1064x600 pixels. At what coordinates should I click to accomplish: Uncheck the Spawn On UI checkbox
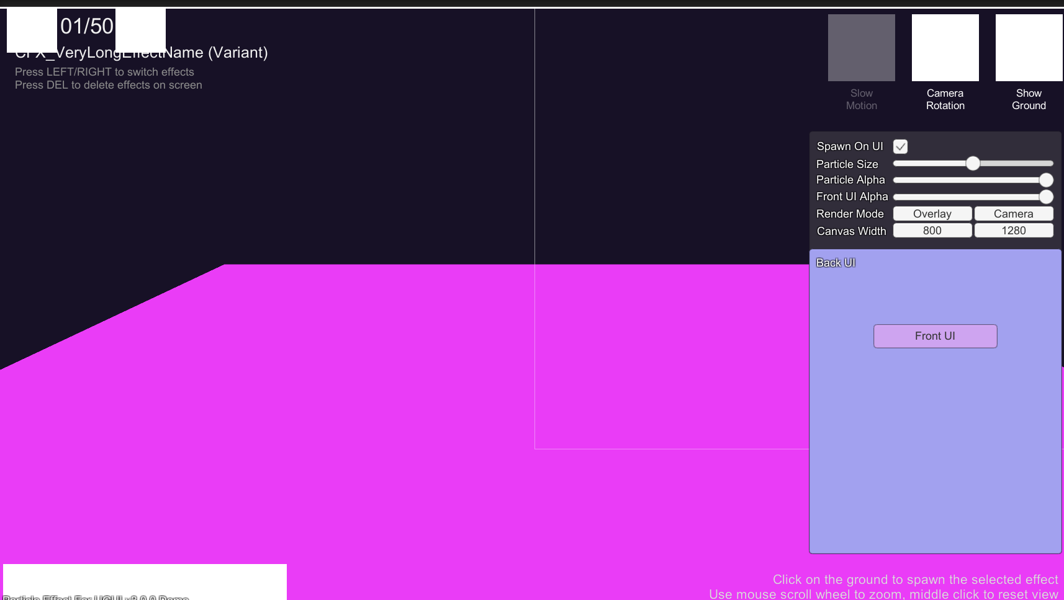coord(901,146)
